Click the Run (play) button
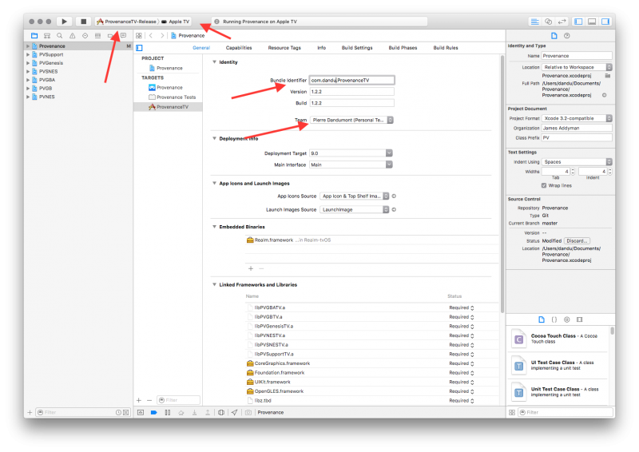This screenshot has height=452, width=639. [x=64, y=22]
